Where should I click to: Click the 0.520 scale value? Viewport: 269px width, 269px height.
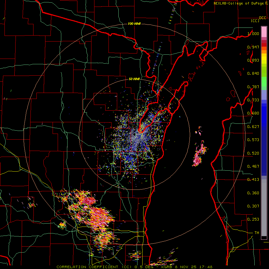253,153
